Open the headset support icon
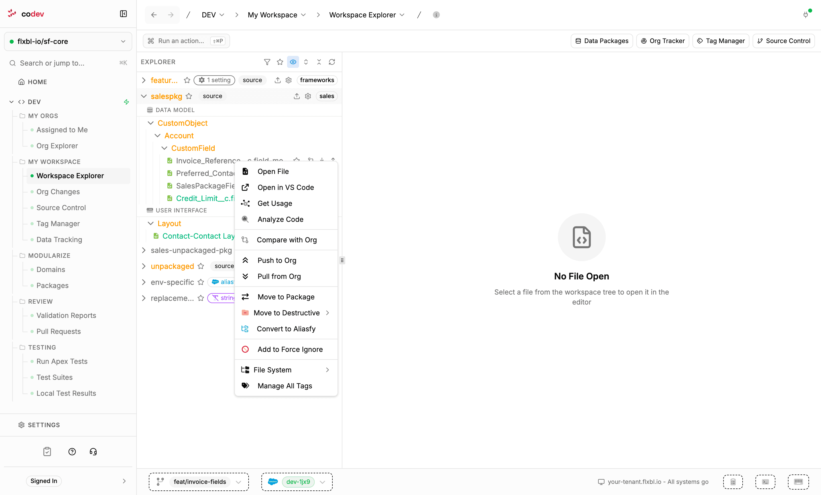Screen dimensions: 821x495 tap(93, 452)
